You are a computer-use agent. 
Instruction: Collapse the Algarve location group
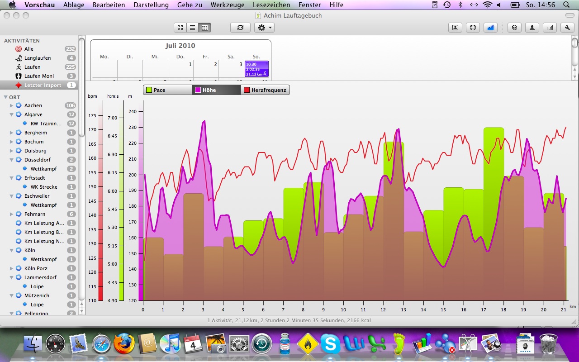tap(12, 114)
